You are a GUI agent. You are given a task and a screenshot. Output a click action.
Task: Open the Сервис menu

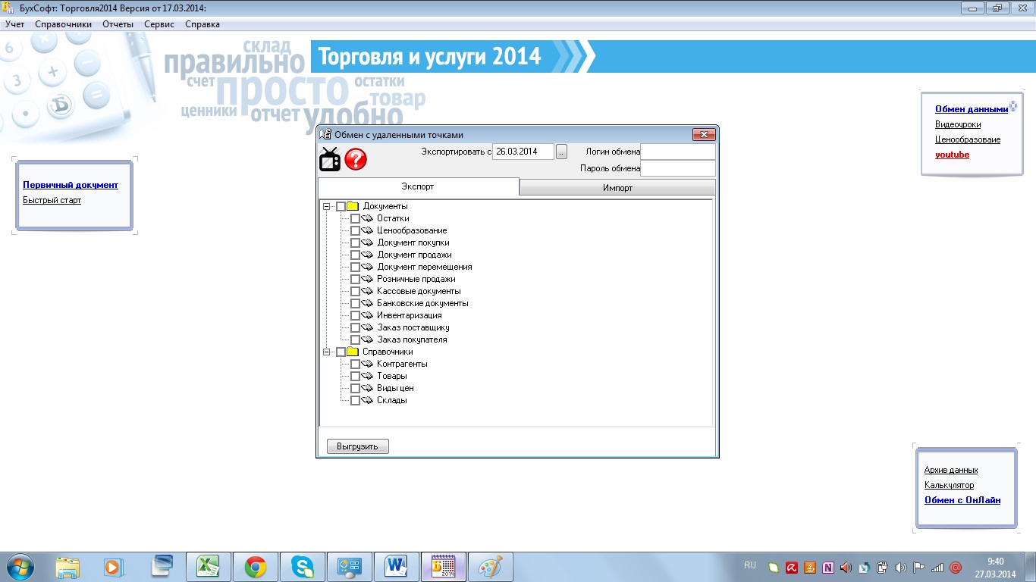pos(159,24)
